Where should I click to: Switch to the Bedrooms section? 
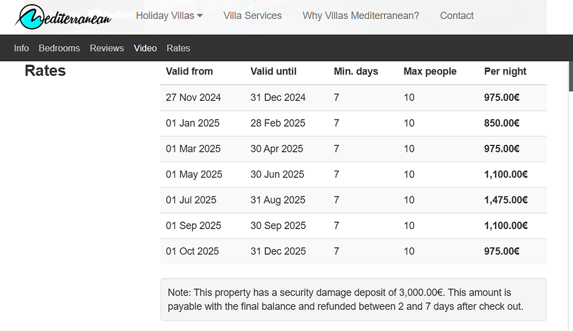(x=59, y=48)
